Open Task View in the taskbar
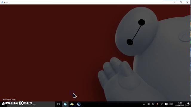191x107 pixels. pyautogui.click(x=58, y=104)
